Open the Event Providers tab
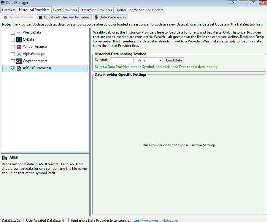This screenshot has width=267, height=222. click(x=65, y=10)
